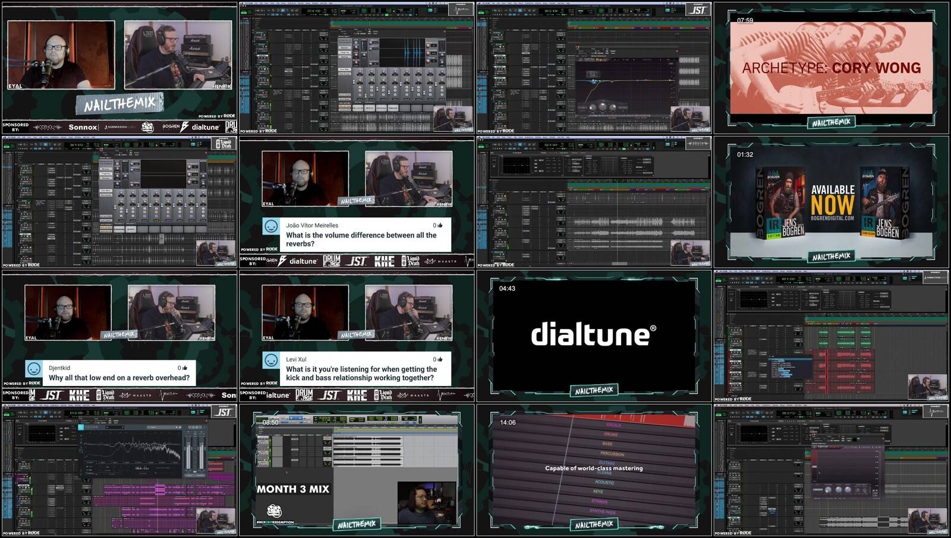Viewport: 951px width, 538px height.
Task: Open DAW frame with Liquid Death corner logo
Action: [x=119, y=202]
